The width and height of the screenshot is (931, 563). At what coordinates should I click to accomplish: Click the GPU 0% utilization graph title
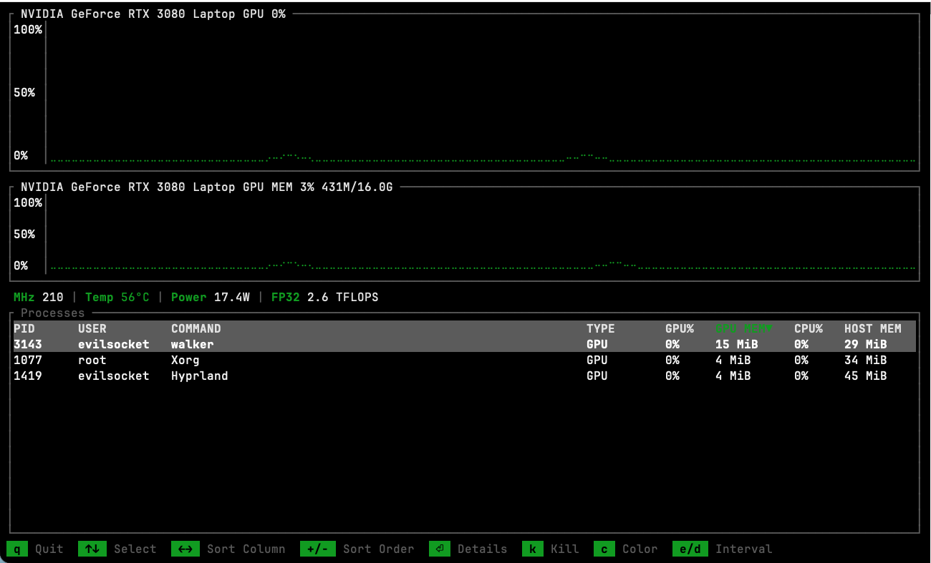153,14
